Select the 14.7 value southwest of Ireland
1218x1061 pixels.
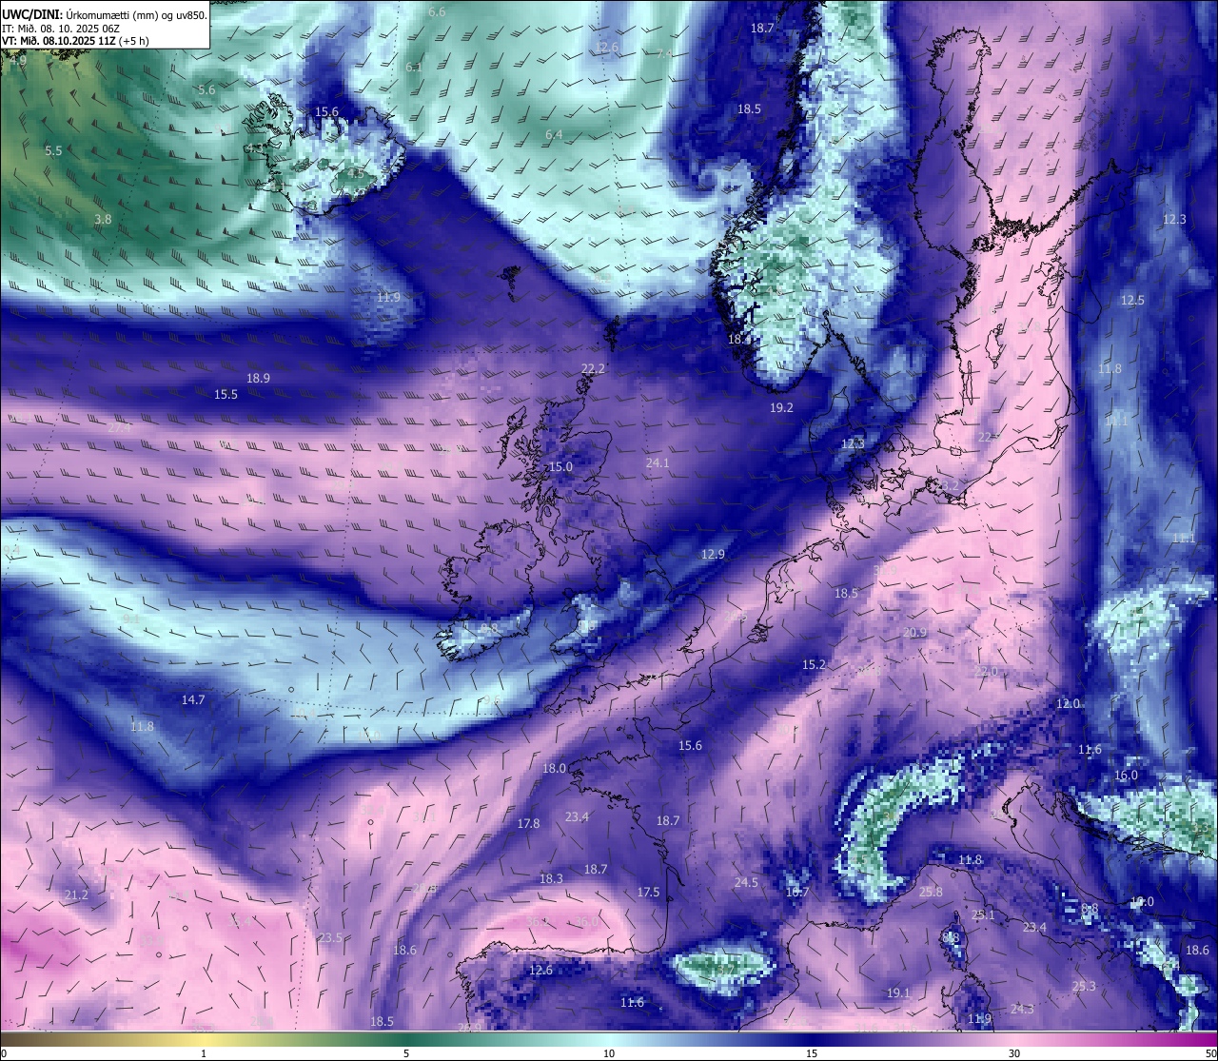pos(193,699)
